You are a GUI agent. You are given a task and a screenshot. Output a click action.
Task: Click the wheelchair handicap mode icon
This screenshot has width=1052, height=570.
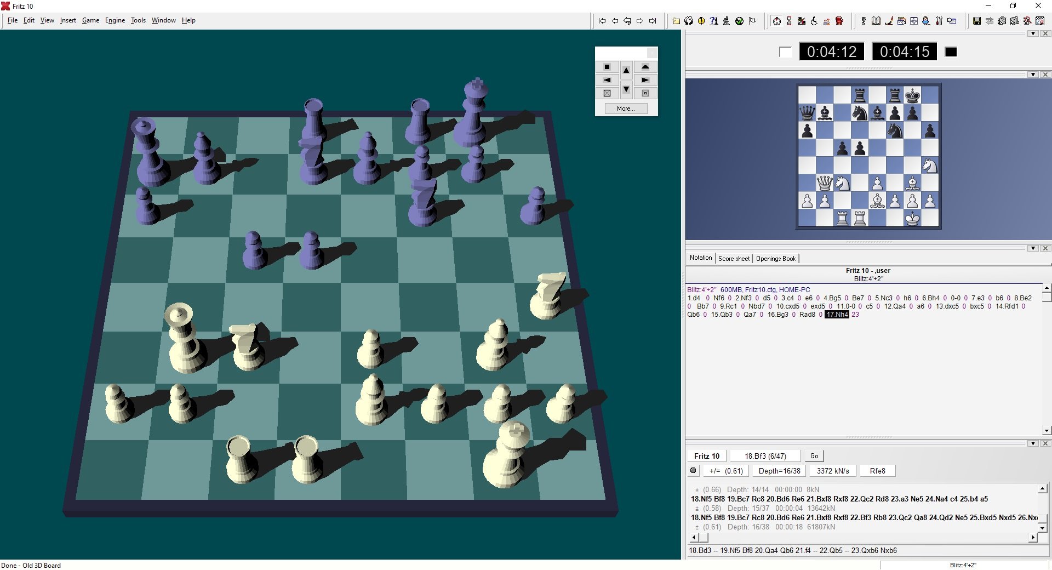coord(814,21)
